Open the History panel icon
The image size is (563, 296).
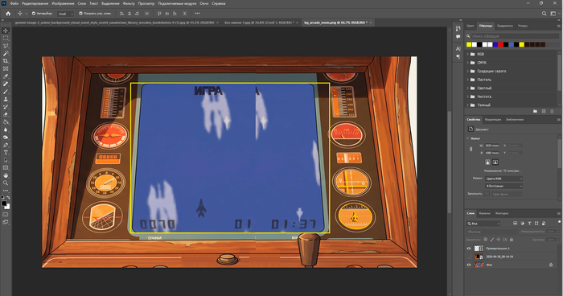pos(458,28)
